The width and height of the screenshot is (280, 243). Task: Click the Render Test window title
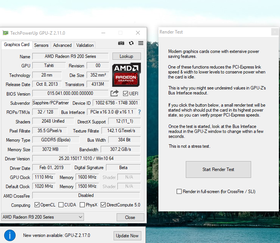pos(171,32)
